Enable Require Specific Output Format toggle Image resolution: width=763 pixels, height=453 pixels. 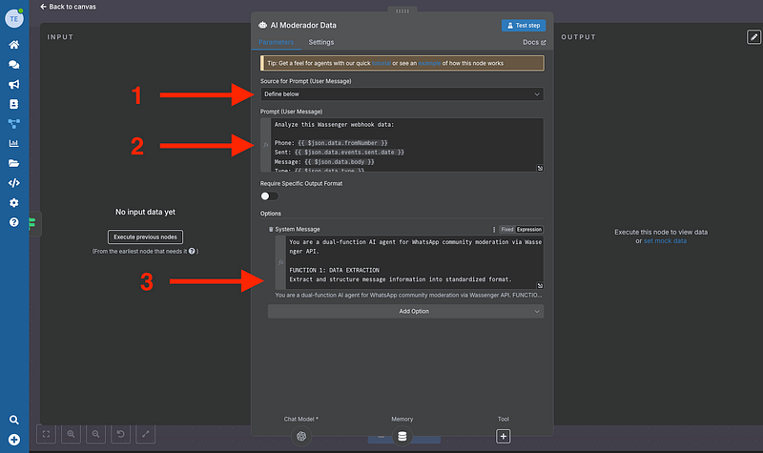[x=269, y=196]
